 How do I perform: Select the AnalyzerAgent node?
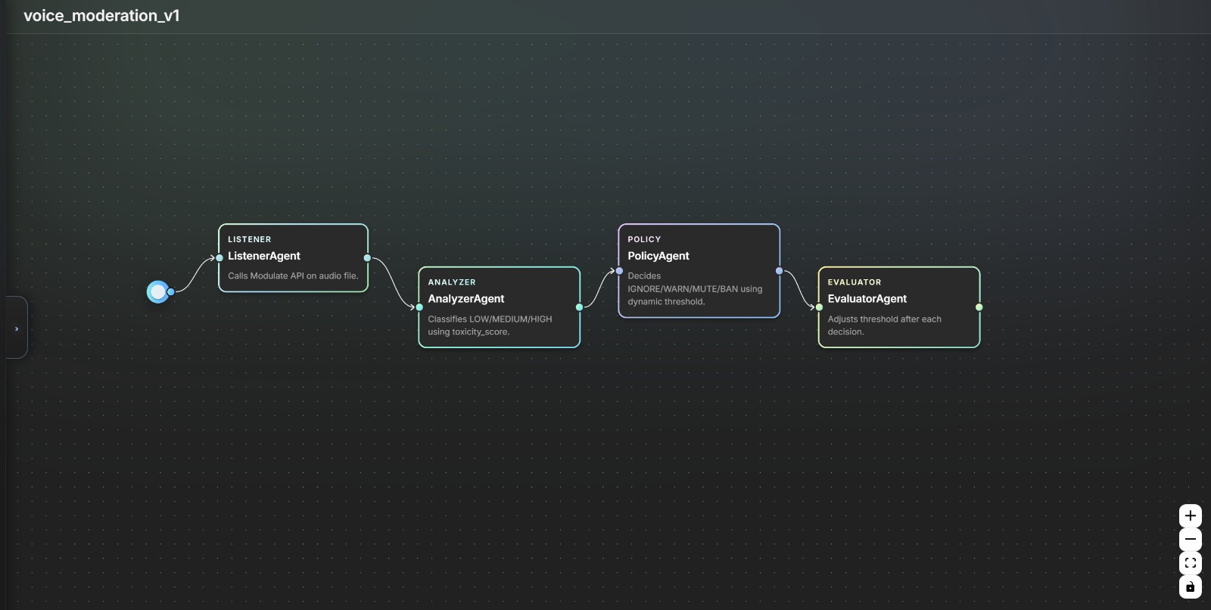pyautogui.click(x=499, y=307)
